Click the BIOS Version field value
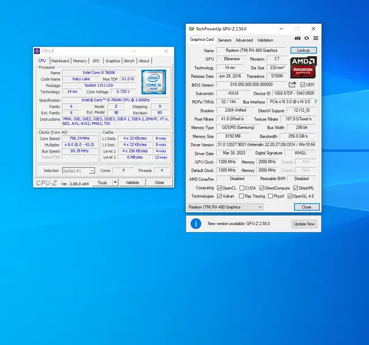369x345 pixels. click(x=251, y=85)
